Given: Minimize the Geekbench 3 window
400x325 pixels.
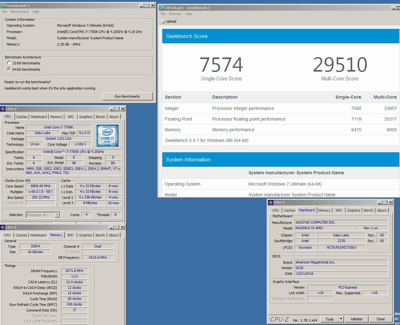Looking at the screenshot, I should point(142,6).
